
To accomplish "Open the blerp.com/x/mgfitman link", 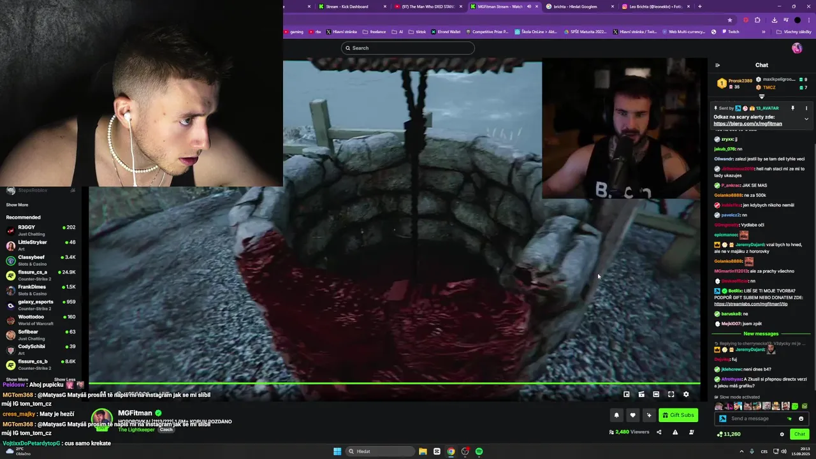I will point(747,124).
